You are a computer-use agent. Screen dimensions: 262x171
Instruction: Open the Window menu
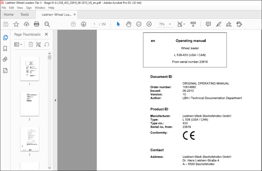[40, 8]
